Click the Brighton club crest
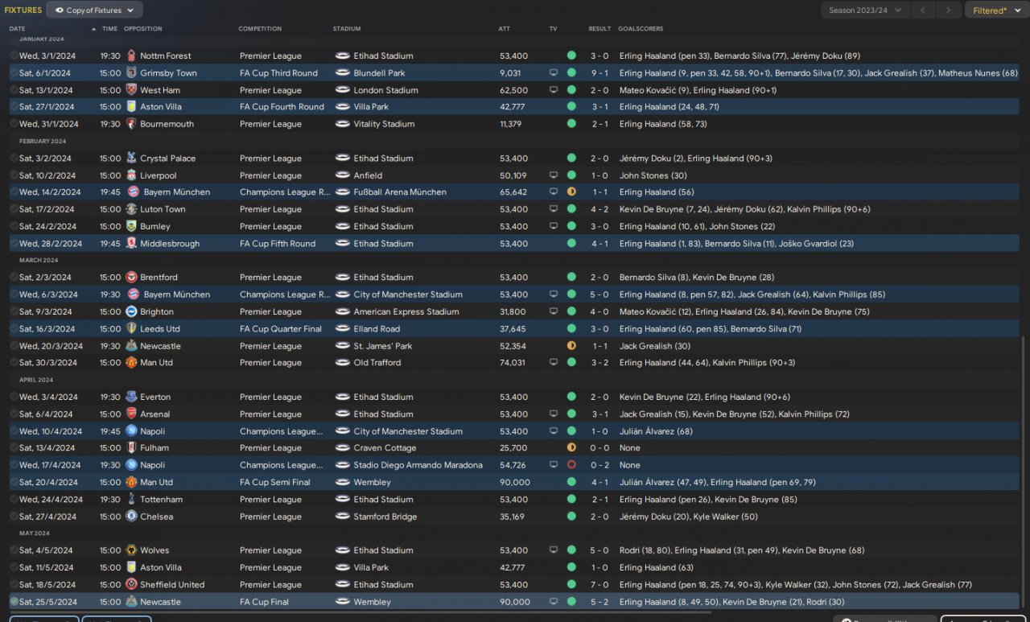This screenshot has width=1030, height=622. [x=131, y=311]
